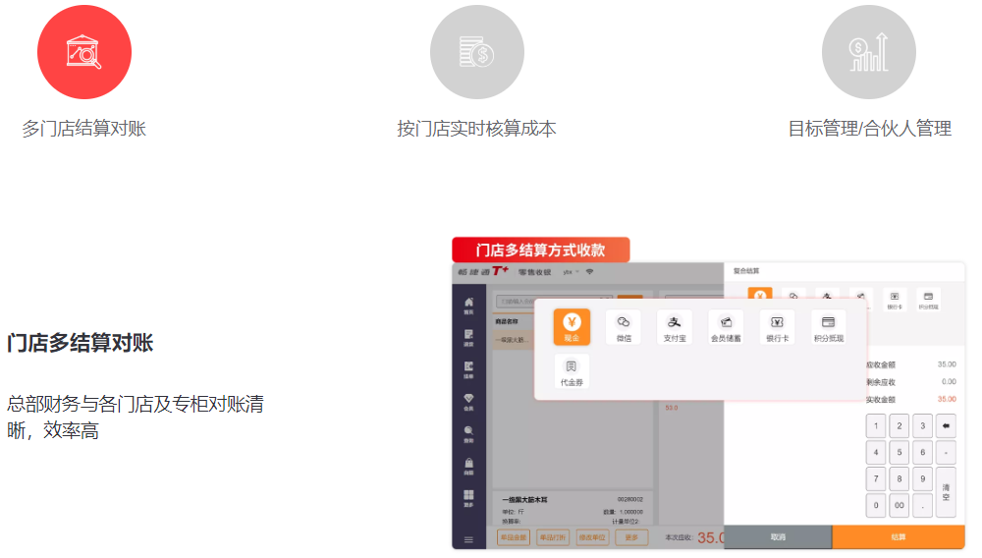Select 会员储蓄 member balance payment
The width and height of the screenshot is (982, 558).
click(x=726, y=327)
